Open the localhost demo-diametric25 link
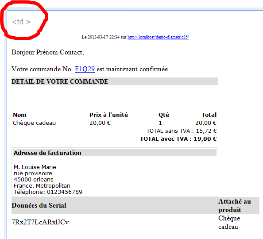263x239 pixels. (158, 37)
